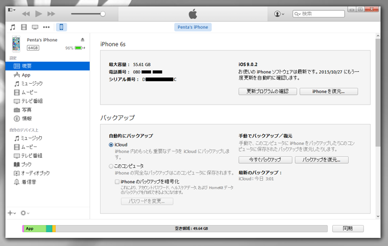
Task: Click the 64GB capacity badge
Action: pos(33,48)
